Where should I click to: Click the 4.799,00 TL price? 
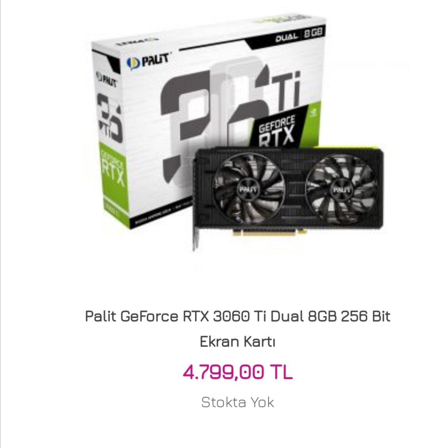(x=238, y=372)
